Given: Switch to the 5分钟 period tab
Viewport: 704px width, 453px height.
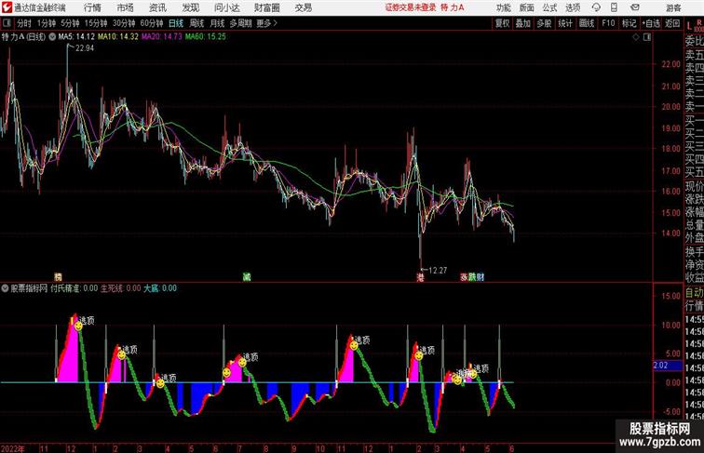Looking at the screenshot, I should 70,23.
